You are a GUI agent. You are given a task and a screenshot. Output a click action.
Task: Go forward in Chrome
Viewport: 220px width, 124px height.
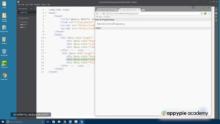click(x=100, y=14)
